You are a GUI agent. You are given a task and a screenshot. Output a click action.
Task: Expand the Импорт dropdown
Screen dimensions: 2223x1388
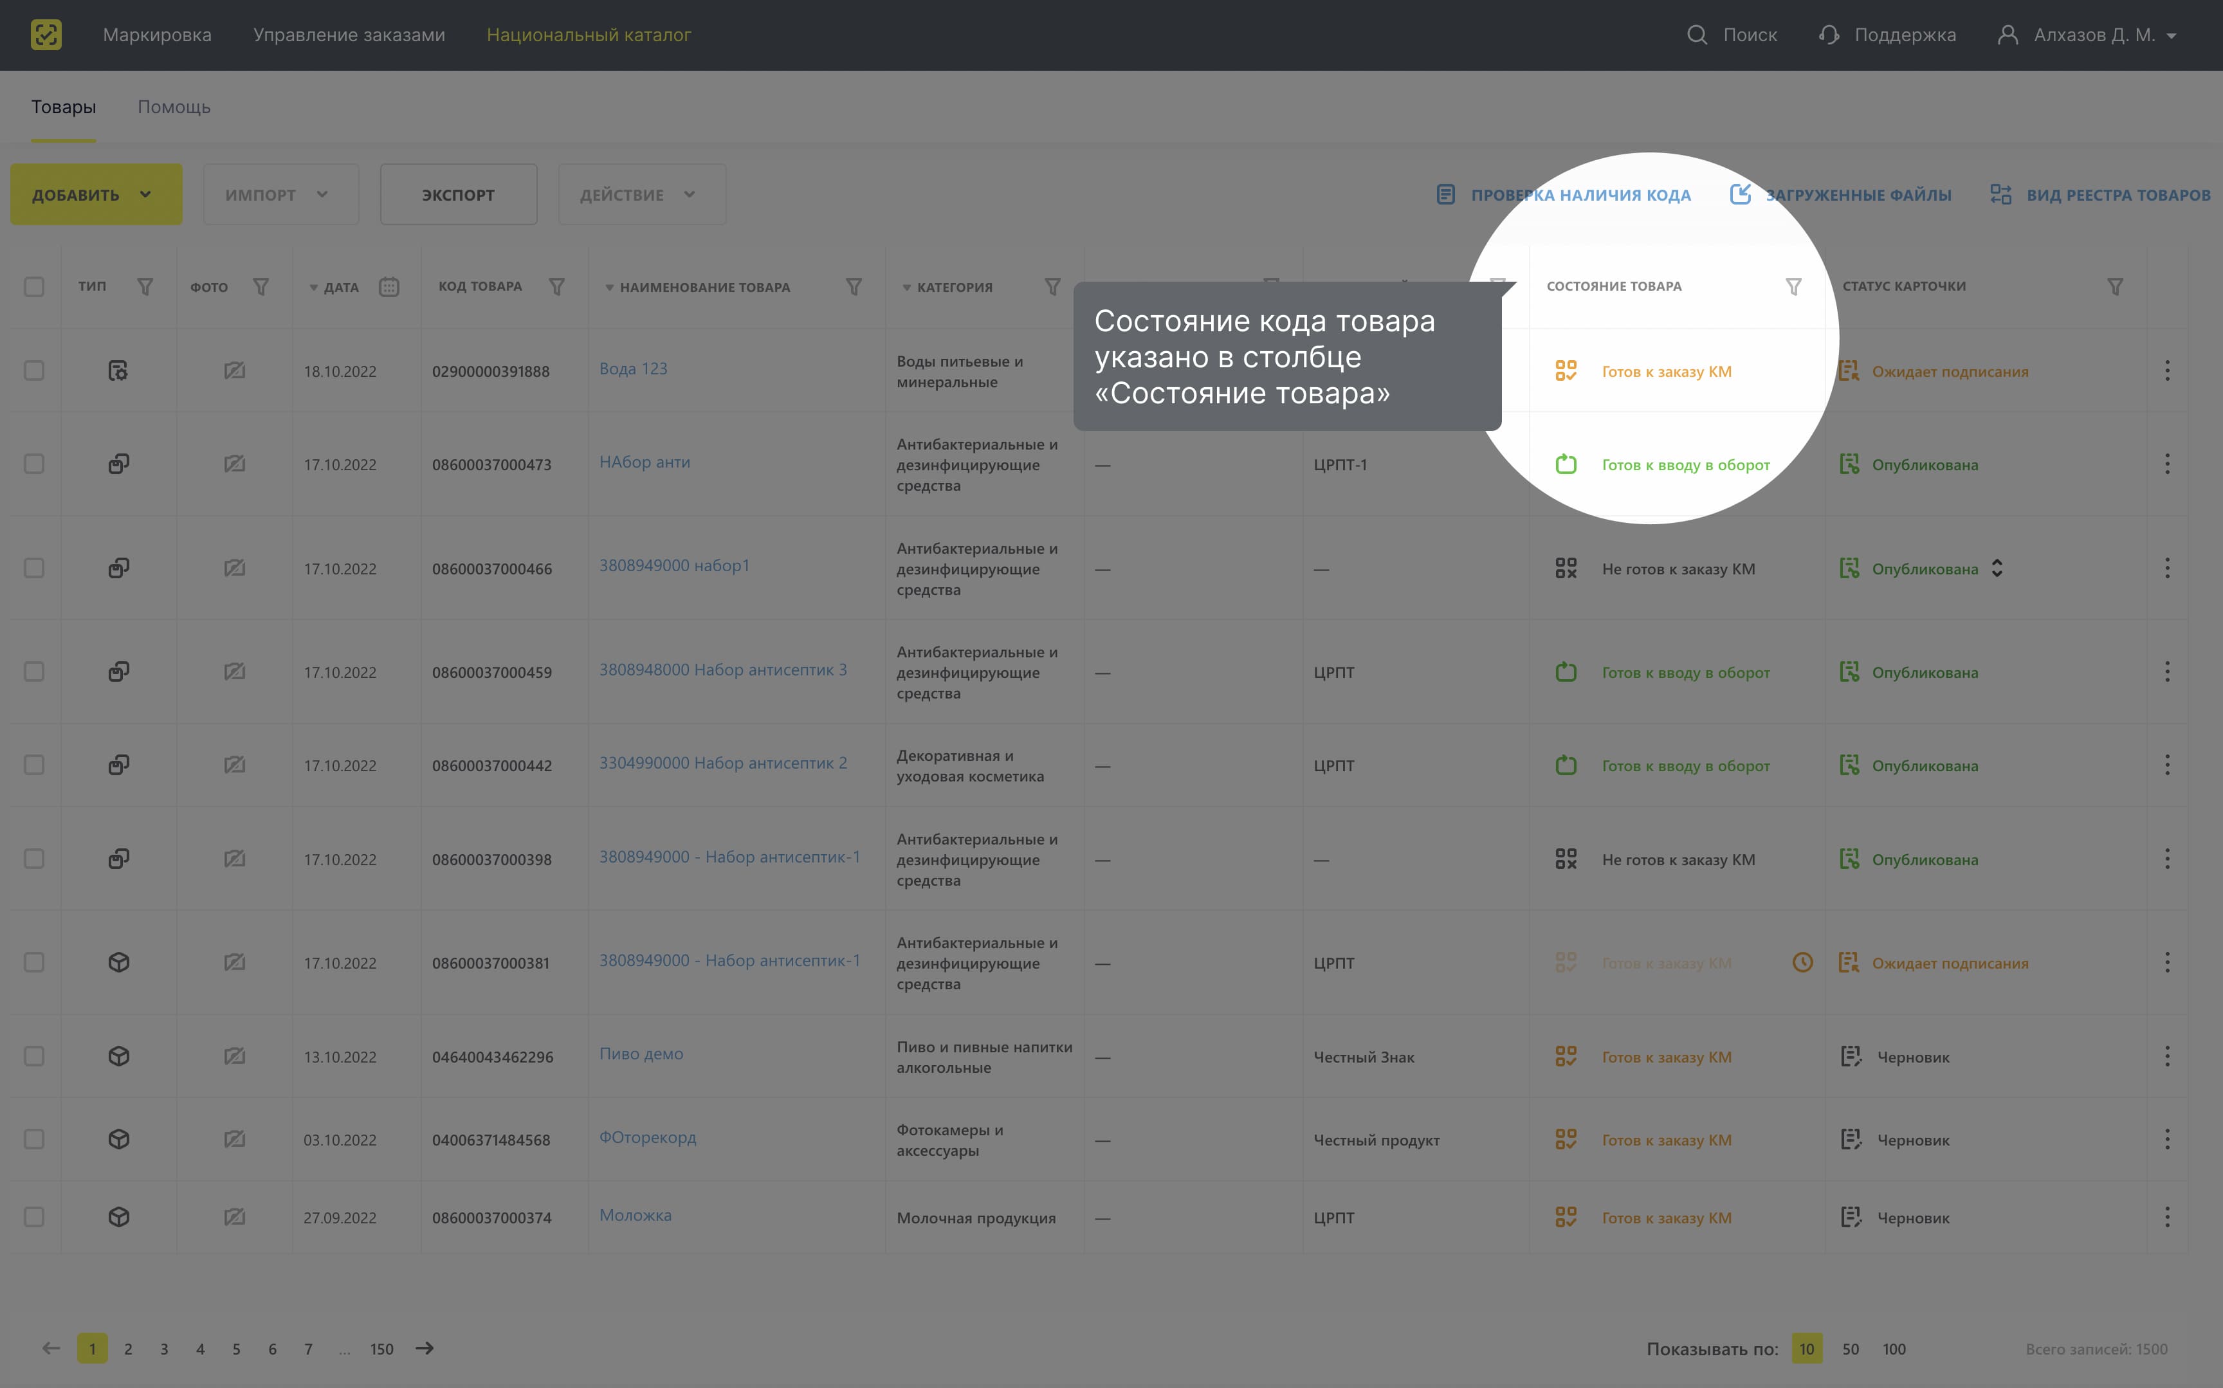point(281,195)
